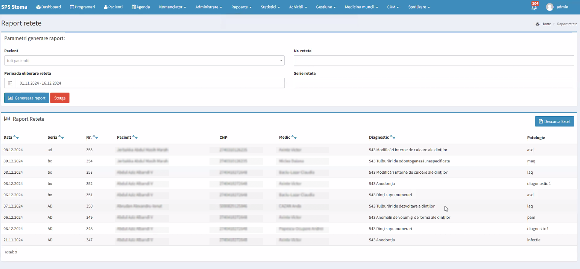Select the Achizitii menu item
580x269 pixels.
[x=298, y=6]
